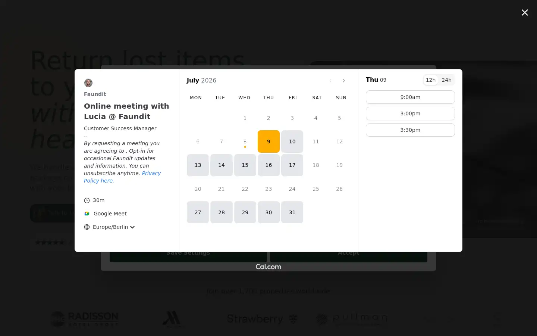Click the Online meeting with Lucia title
The width and height of the screenshot is (537, 336).
click(126, 111)
